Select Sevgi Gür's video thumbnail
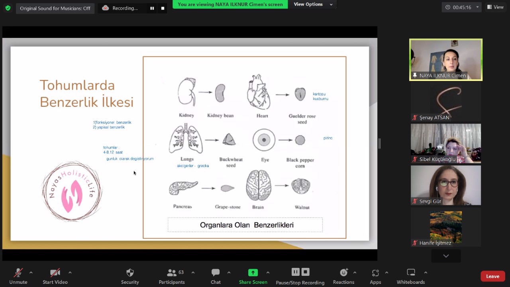 click(x=445, y=185)
